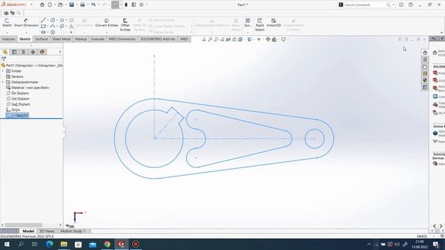Open Display Style icon in view toolbar
Screen dimensions: 445x250
coord(249,40)
